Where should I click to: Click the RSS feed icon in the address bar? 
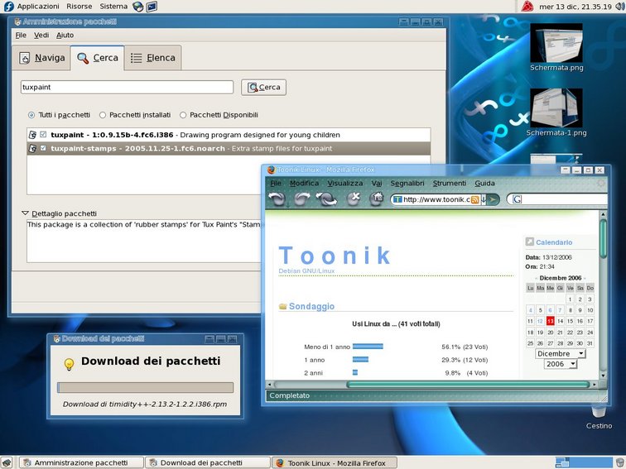[x=474, y=199]
